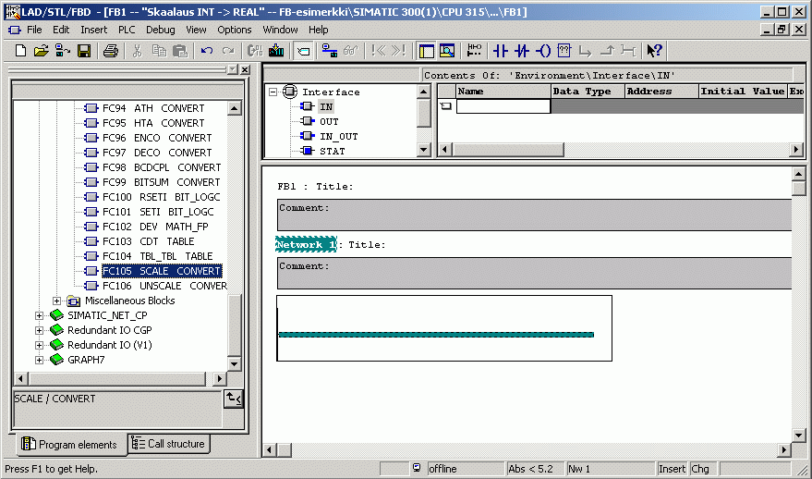This screenshot has height=479, width=812.
Task: Click the Paste clipboard icon
Action: click(x=180, y=50)
